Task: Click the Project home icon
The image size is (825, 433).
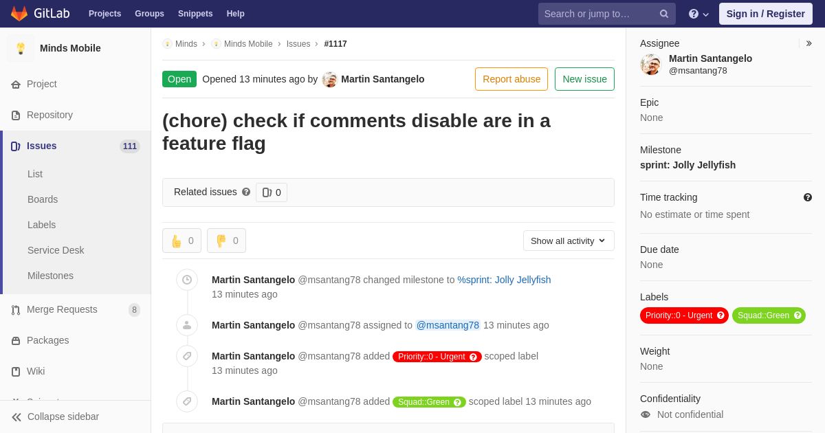Action: pos(16,85)
